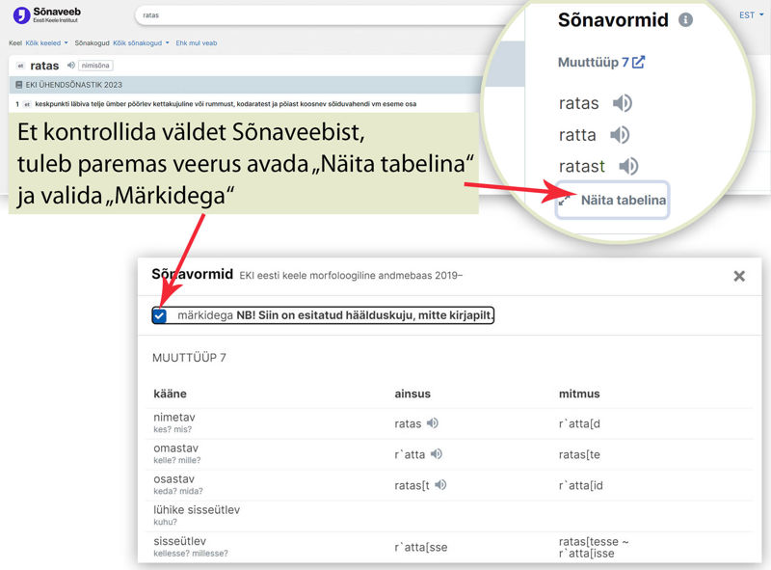Play audio for ratta in the enlarged Sõnavormid list
Viewport: 771px width, 570px height.
pyautogui.click(x=620, y=135)
